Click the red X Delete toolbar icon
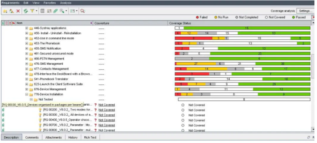This screenshot has height=143, width=317. pyautogui.click(x=18, y=11)
